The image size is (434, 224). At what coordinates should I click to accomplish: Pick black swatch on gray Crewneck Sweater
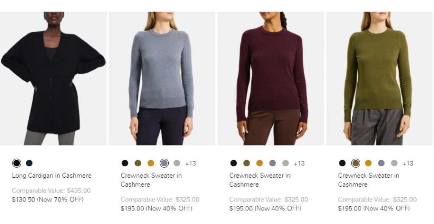[x=125, y=163]
